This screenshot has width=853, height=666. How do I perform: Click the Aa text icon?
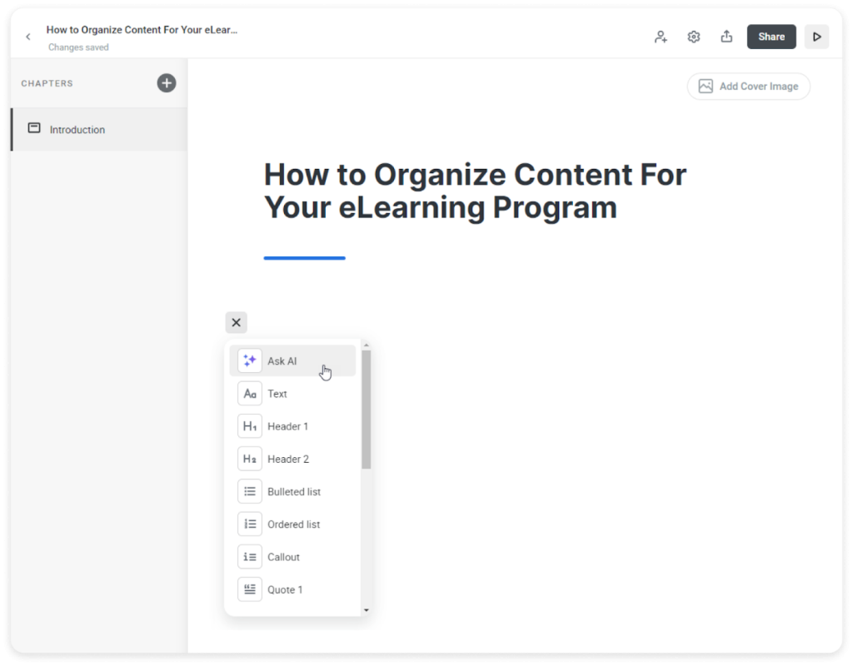pos(250,394)
